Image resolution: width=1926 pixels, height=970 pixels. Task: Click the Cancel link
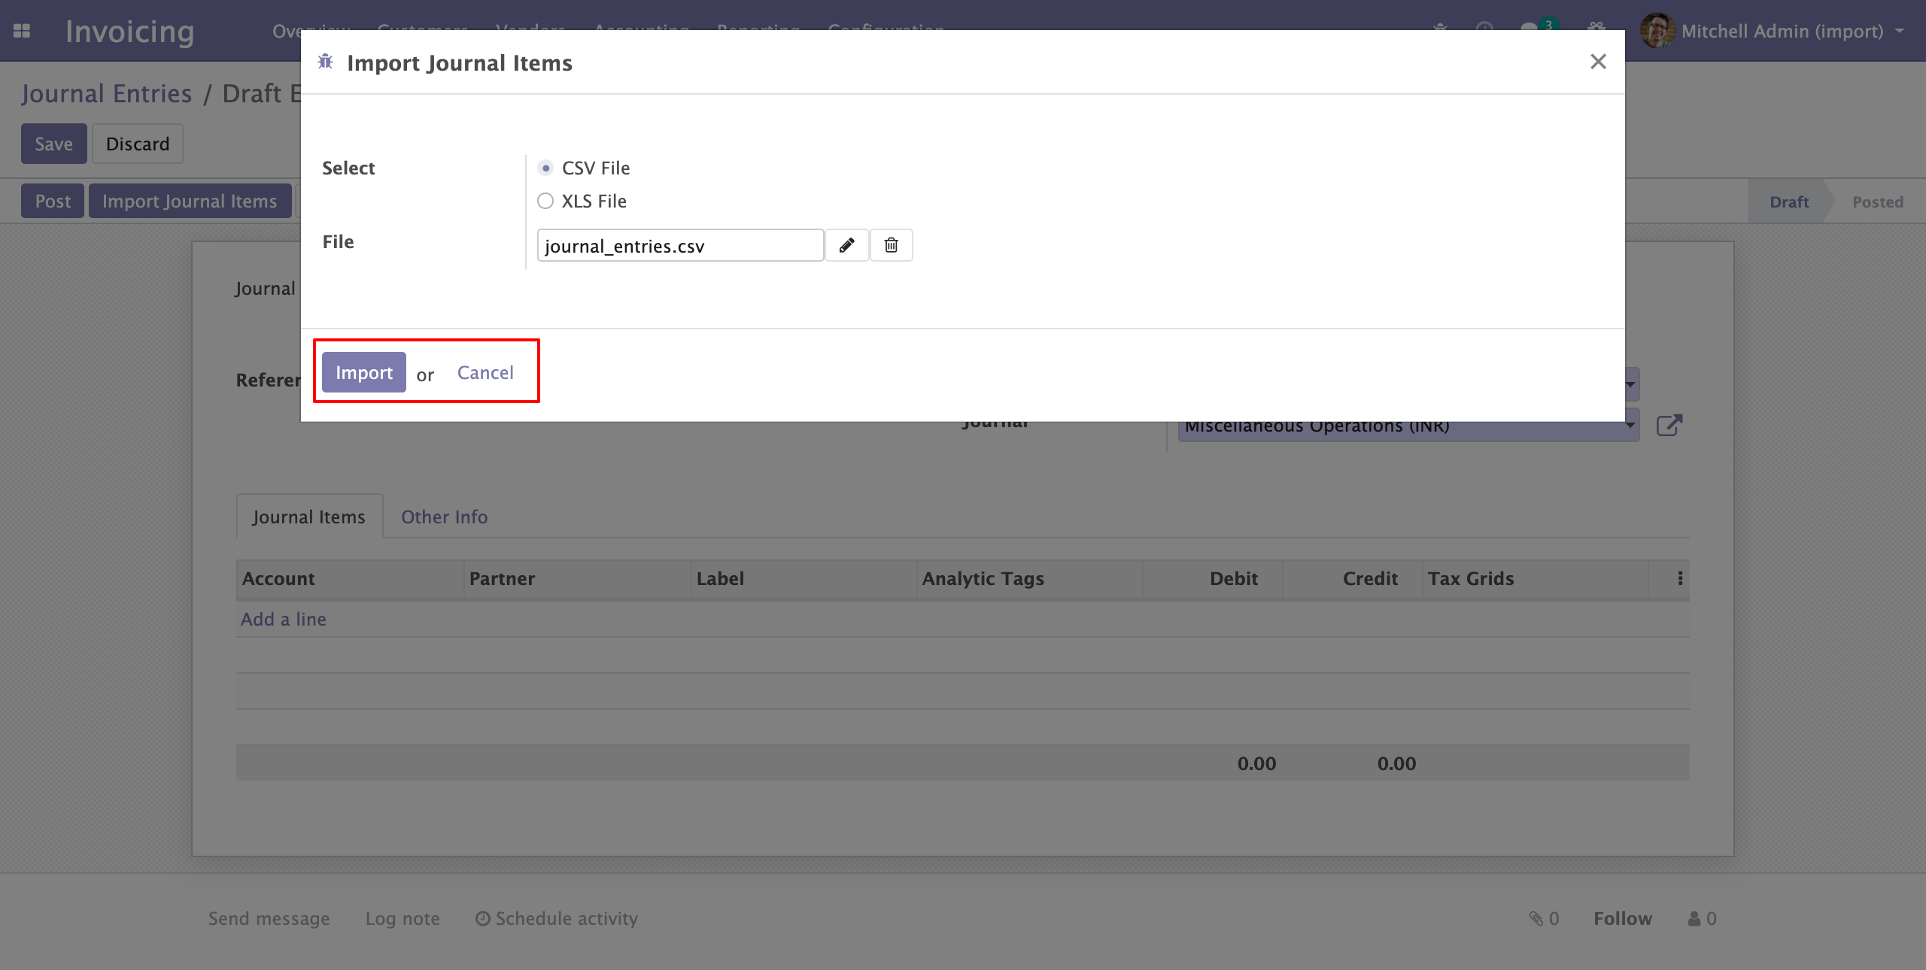[x=485, y=372]
